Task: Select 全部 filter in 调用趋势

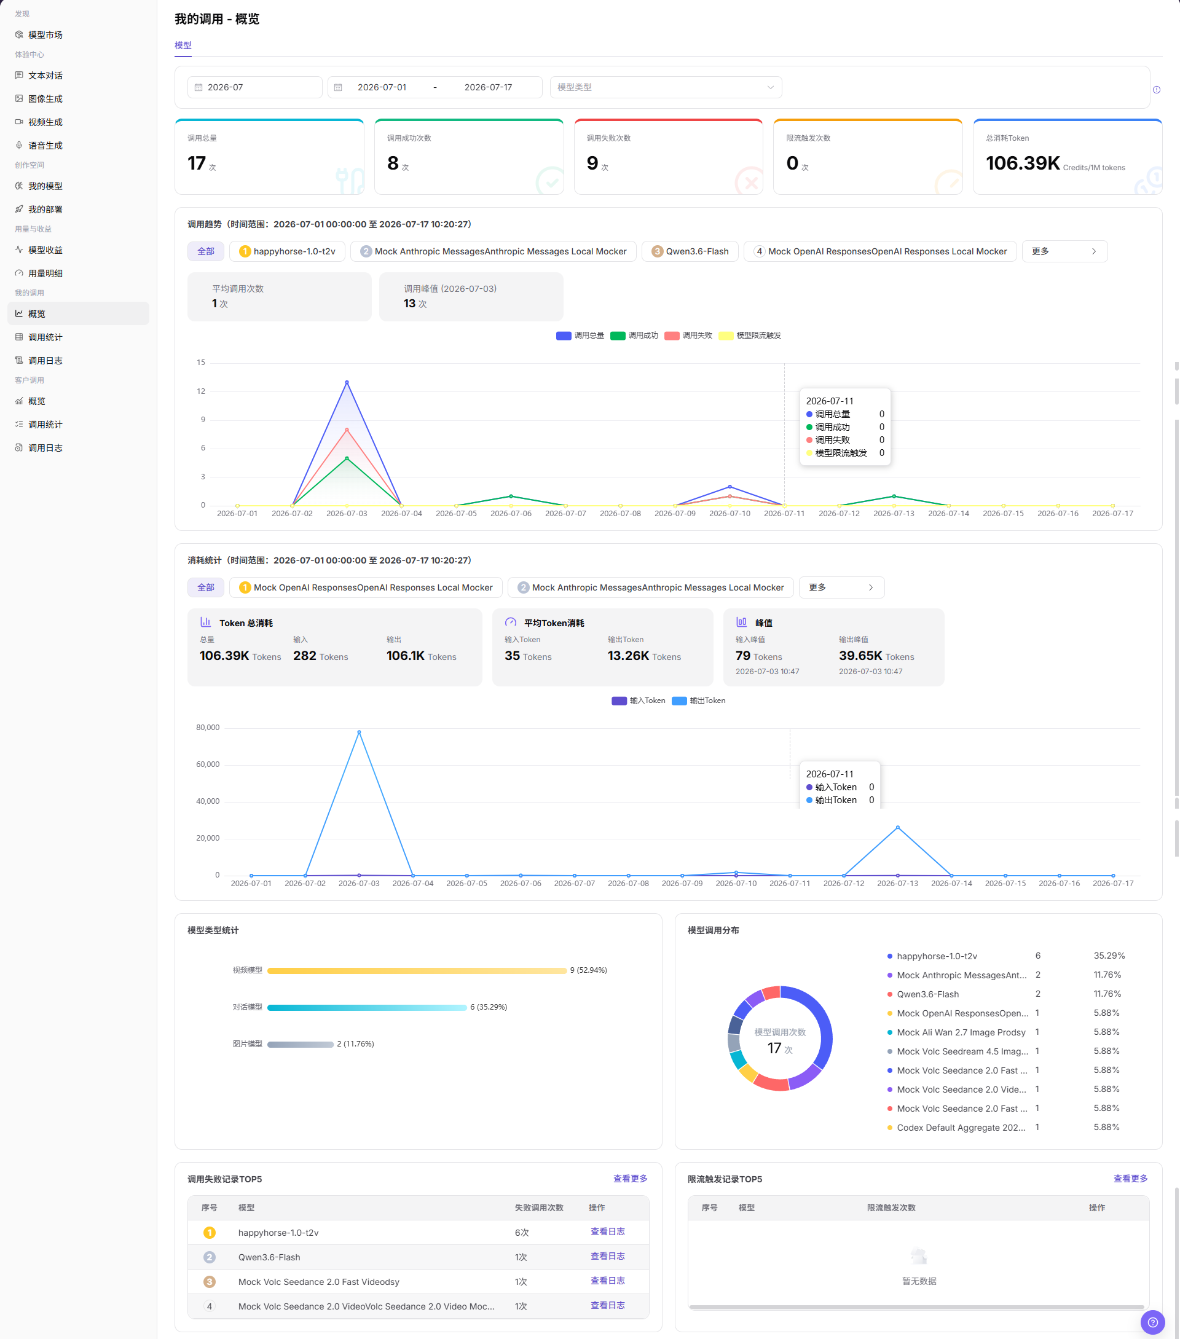Action: pyautogui.click(x=206, y=251)
